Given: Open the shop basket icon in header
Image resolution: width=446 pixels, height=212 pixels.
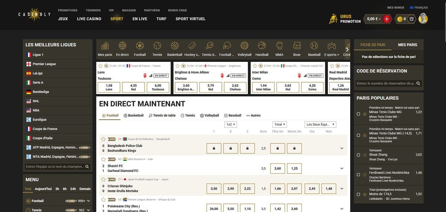Looking at the screenshot, I should point(411,19).
